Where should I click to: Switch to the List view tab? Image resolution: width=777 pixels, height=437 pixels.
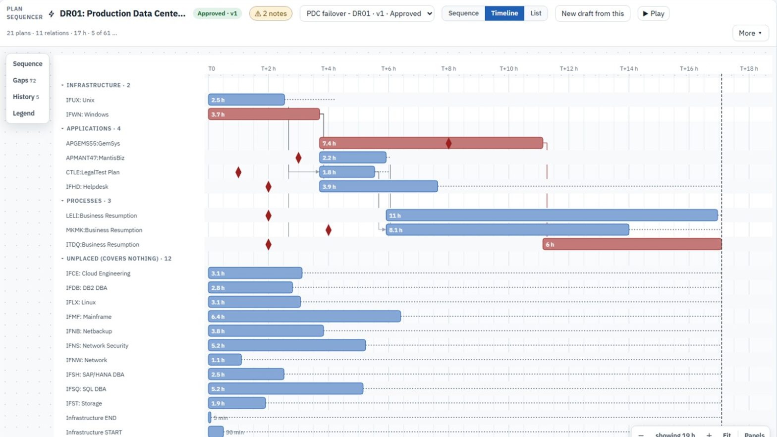click(536, 13)
